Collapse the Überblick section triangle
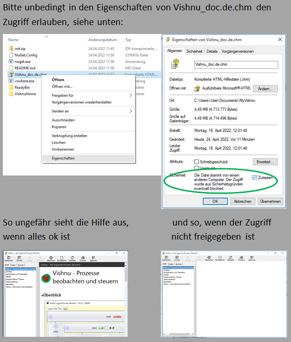The height and width of the screenshot is (342, 291). (x=42, y=295)
